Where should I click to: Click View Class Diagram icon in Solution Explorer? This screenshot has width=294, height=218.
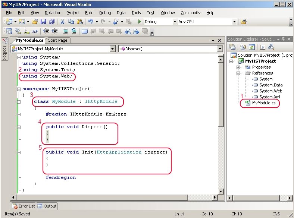(271, 47)
